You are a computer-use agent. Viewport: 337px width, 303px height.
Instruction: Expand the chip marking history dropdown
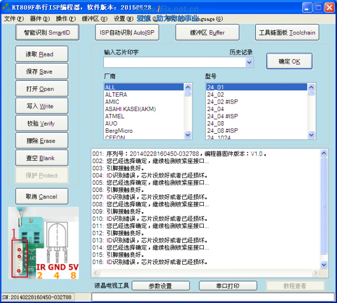pos(249,62)
